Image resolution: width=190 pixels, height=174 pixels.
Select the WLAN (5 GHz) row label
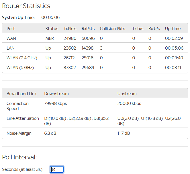(20, 68)
